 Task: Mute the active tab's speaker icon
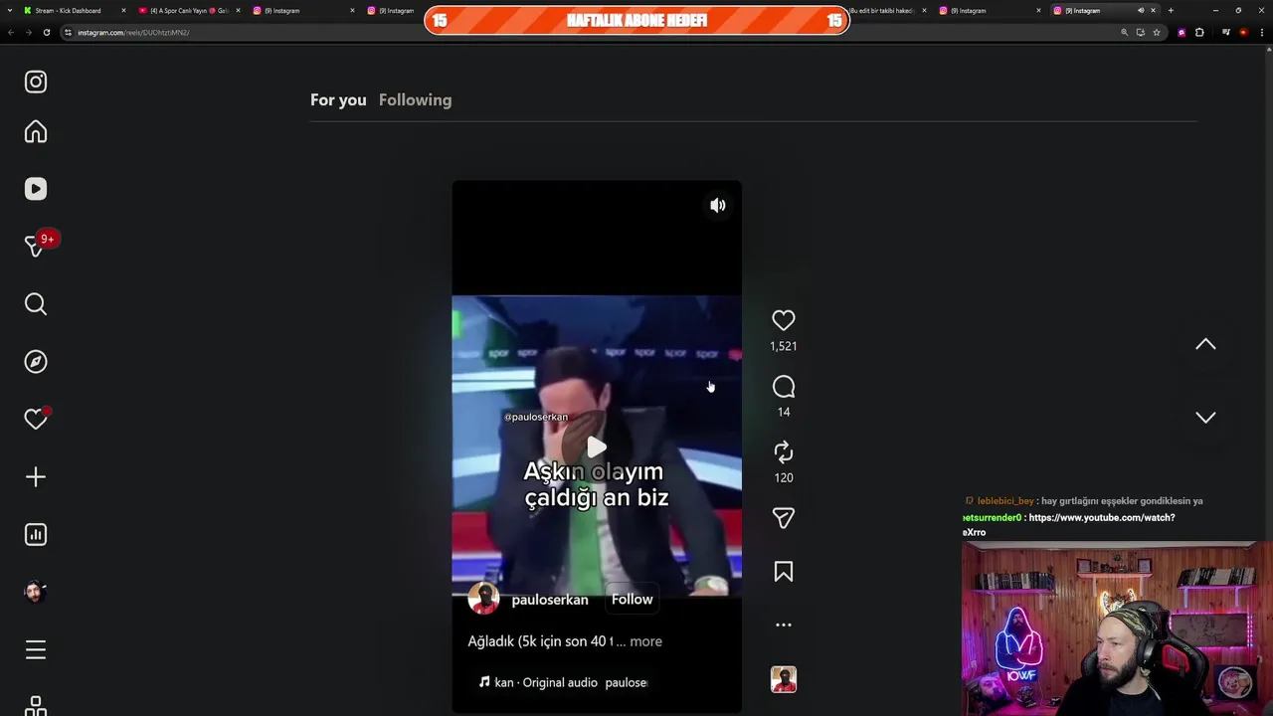point(1141,10)
